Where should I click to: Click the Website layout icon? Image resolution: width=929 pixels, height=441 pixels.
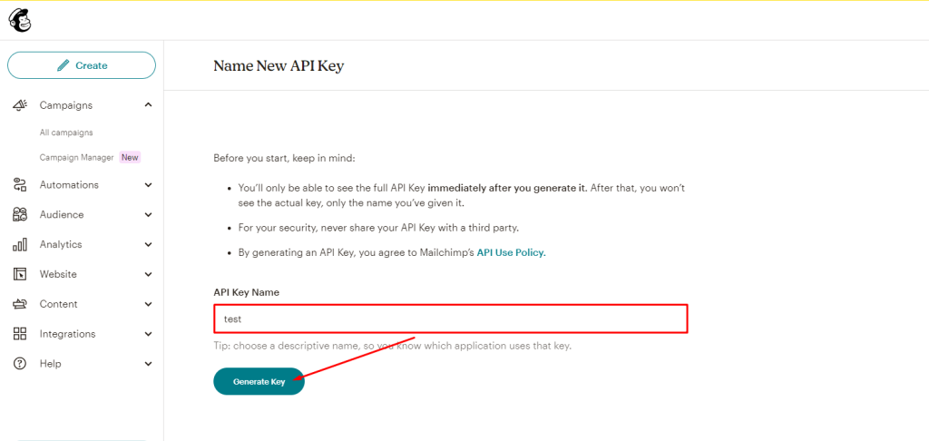20,274
